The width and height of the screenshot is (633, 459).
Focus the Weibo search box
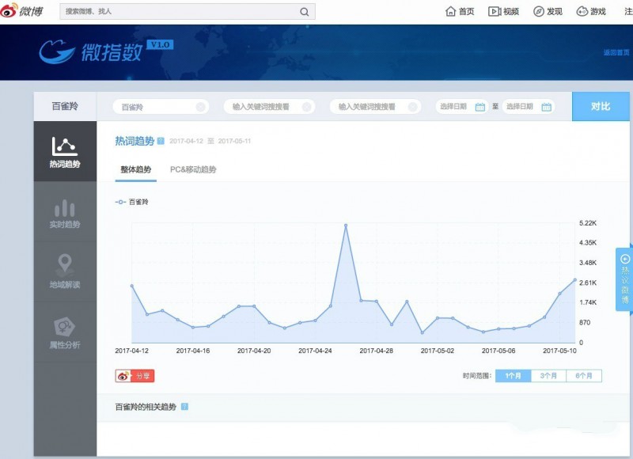click(x=188, y=12)
